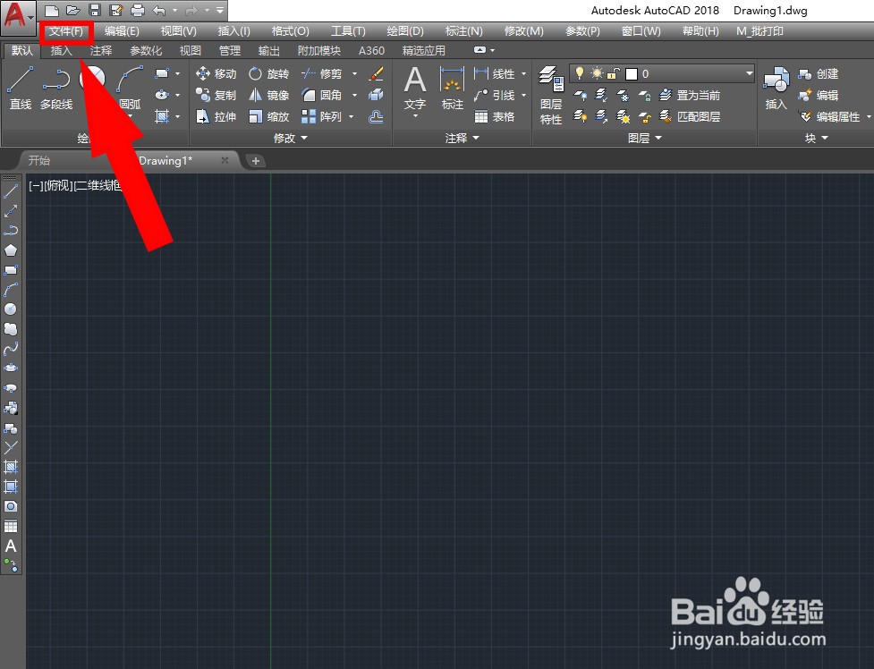Viewport: 874px width, 669px height.
Task: Select the 标注 dimension tool
Action: (452, 88)
